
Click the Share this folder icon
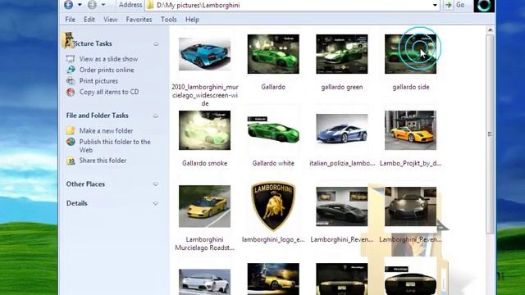(71, 161)
